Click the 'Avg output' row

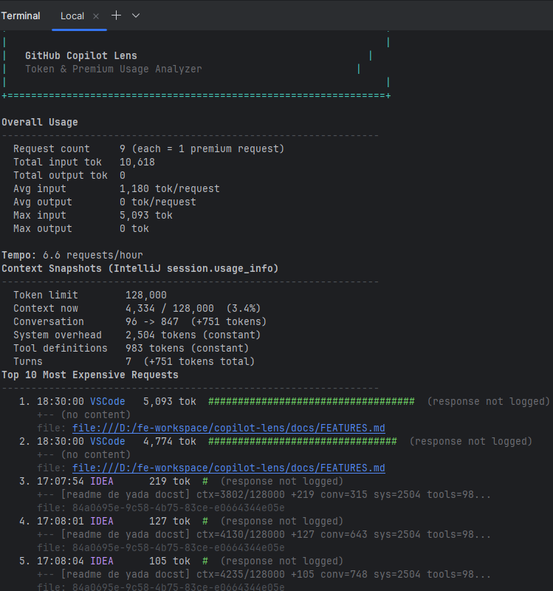(105, 202)
